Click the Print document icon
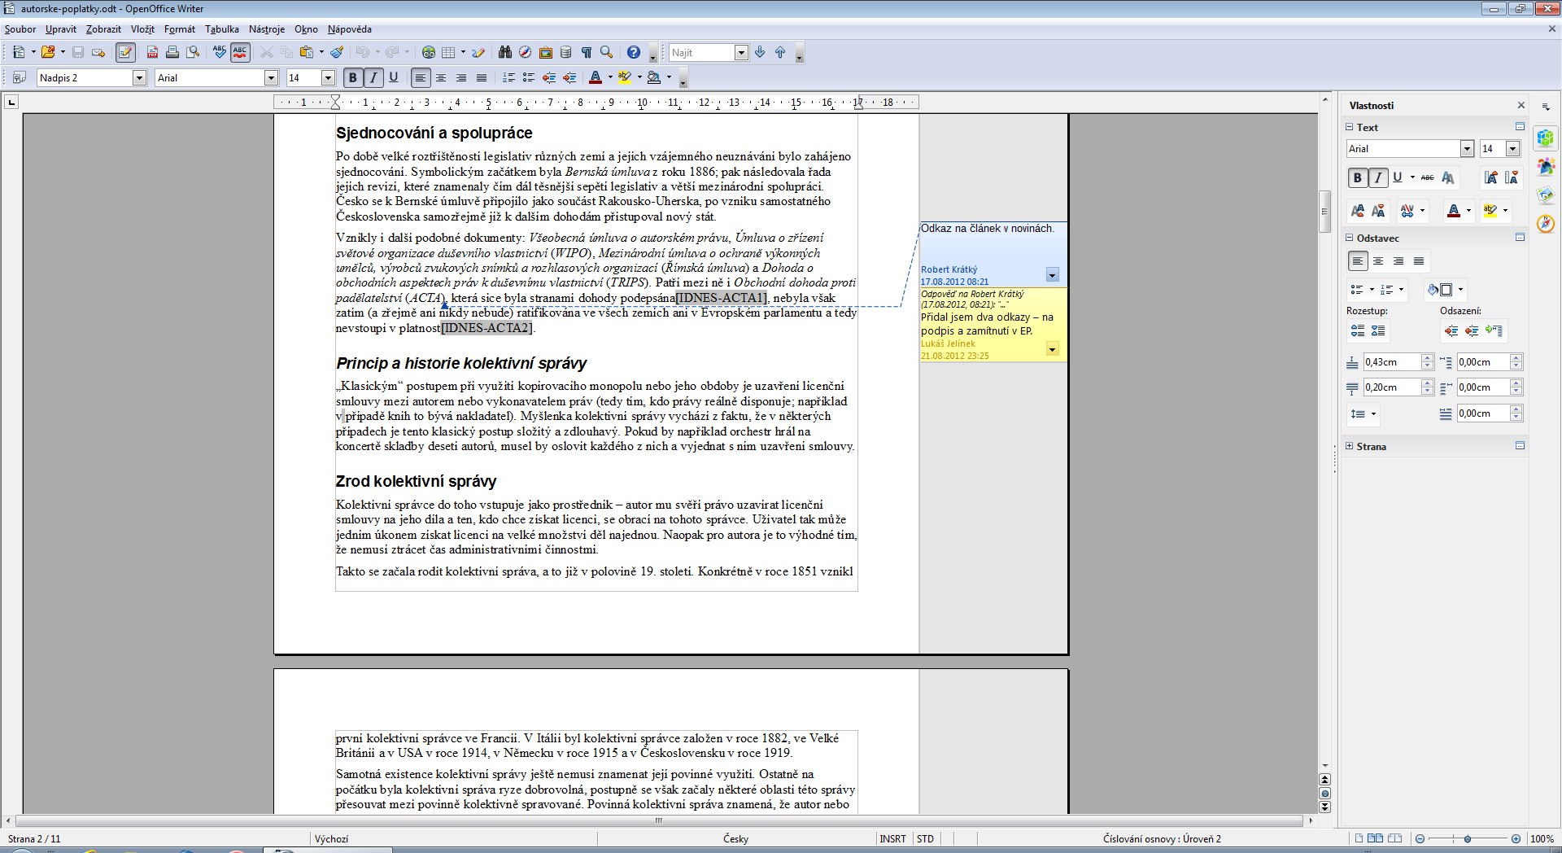Screen dimensions: 1562x853 (x=172, y=53)
